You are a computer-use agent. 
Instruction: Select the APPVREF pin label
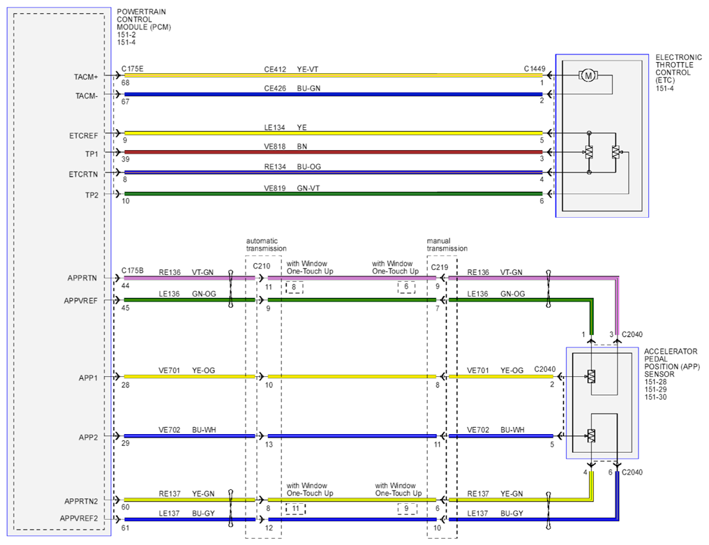click(80, 301)
